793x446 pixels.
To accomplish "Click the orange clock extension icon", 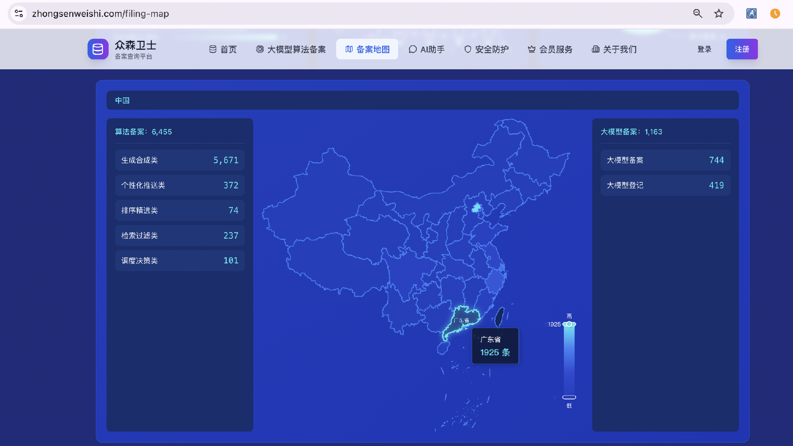I will click(x=775, y=14).
